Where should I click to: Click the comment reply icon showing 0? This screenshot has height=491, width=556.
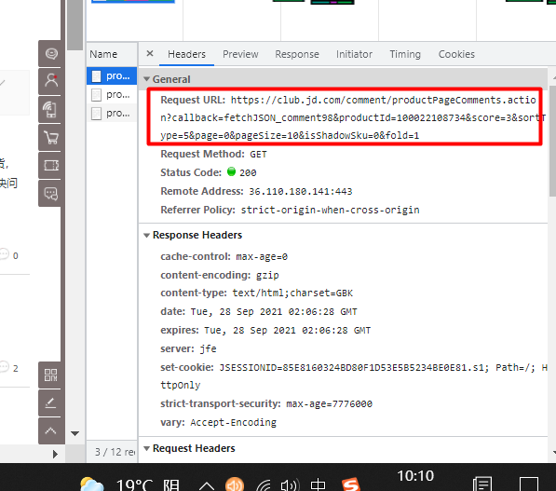coord(5,254)
